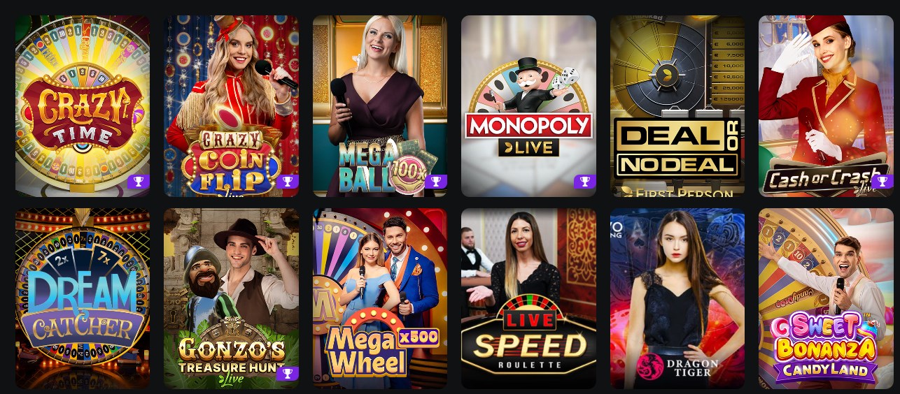Click the Dragon Tiger emblem logo
Image resolution: width=900 pixels, height=394 pixels.
[x=651, y=365]
